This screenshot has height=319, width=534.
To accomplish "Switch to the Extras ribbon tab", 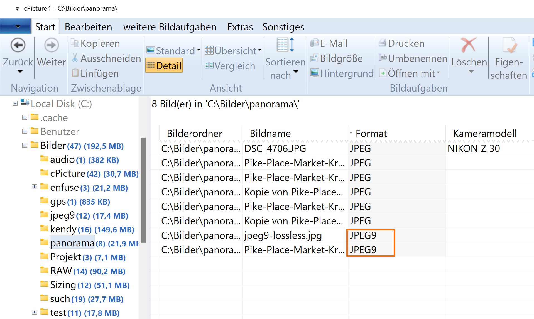I will (240, 27).
